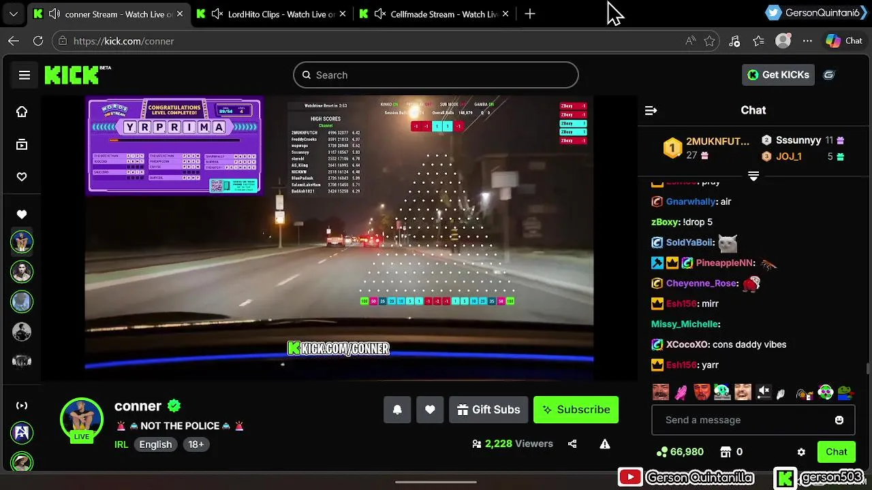Go back in browser
This screenshot has width=872, height=490.
[14, 41]
